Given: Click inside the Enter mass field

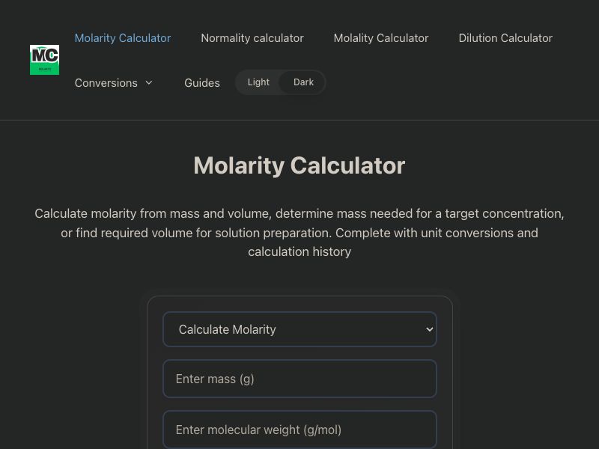Looking at the screenshot, I should 299,379.
